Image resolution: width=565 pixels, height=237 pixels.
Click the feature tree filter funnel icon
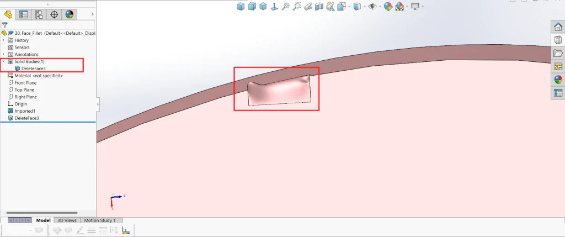coord(4,25)
